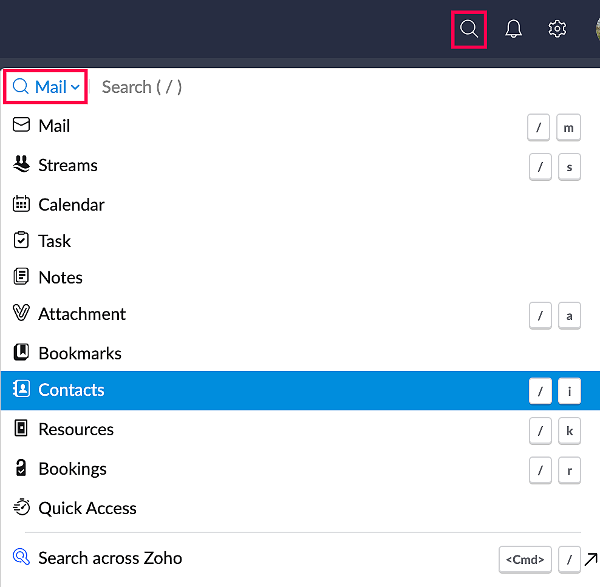Click the Calendar icon in search list

point(21,204)
